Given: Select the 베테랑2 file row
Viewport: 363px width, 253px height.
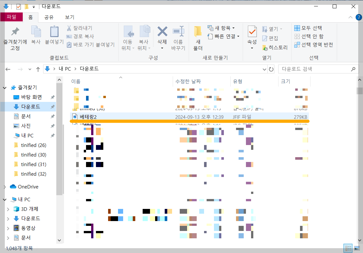Looking at the screenshot, I should (190, 117).
